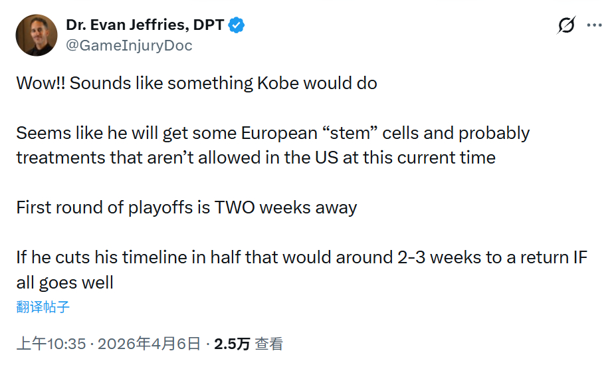
Task: Click the line starting with "Wow!! Sounds like"
Action: coord(197,83)
